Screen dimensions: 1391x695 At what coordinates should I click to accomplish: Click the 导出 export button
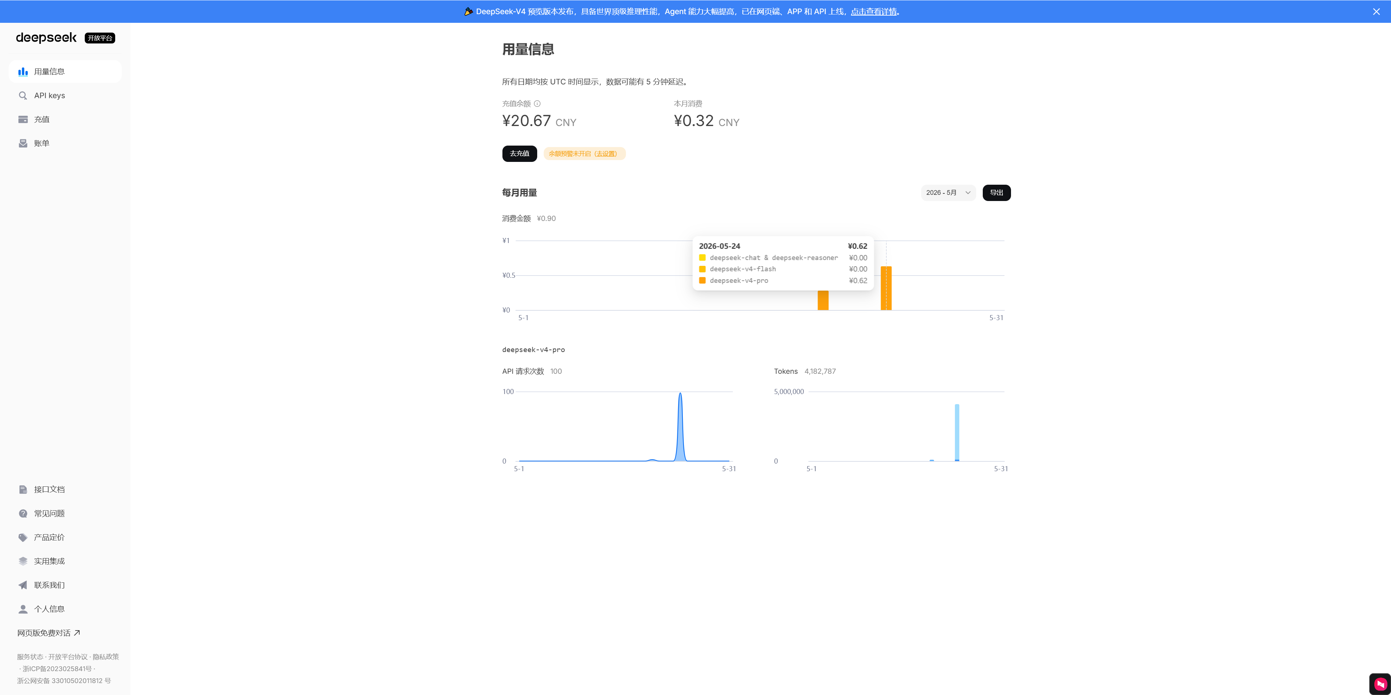[996, 193]
